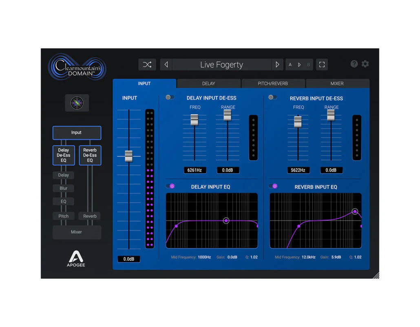Open the MIXER tab
Image resolution: width=420 pixels, height=327 pixels.
[x=337, y=83]
